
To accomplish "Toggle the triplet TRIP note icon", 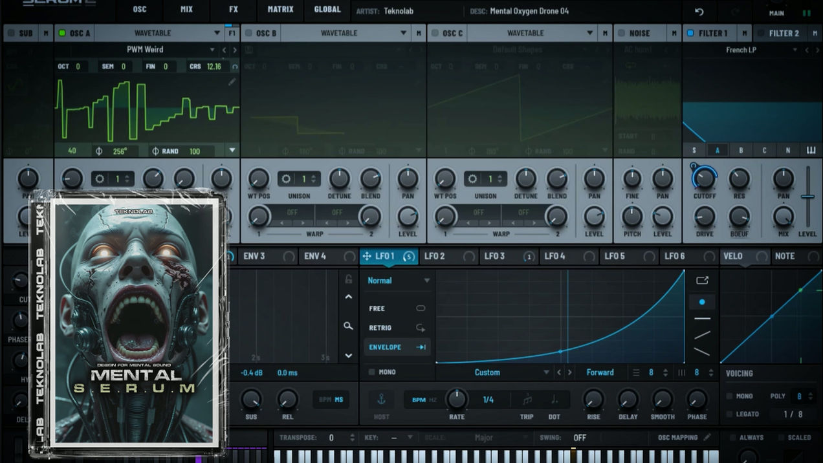I will pos(527,400).
